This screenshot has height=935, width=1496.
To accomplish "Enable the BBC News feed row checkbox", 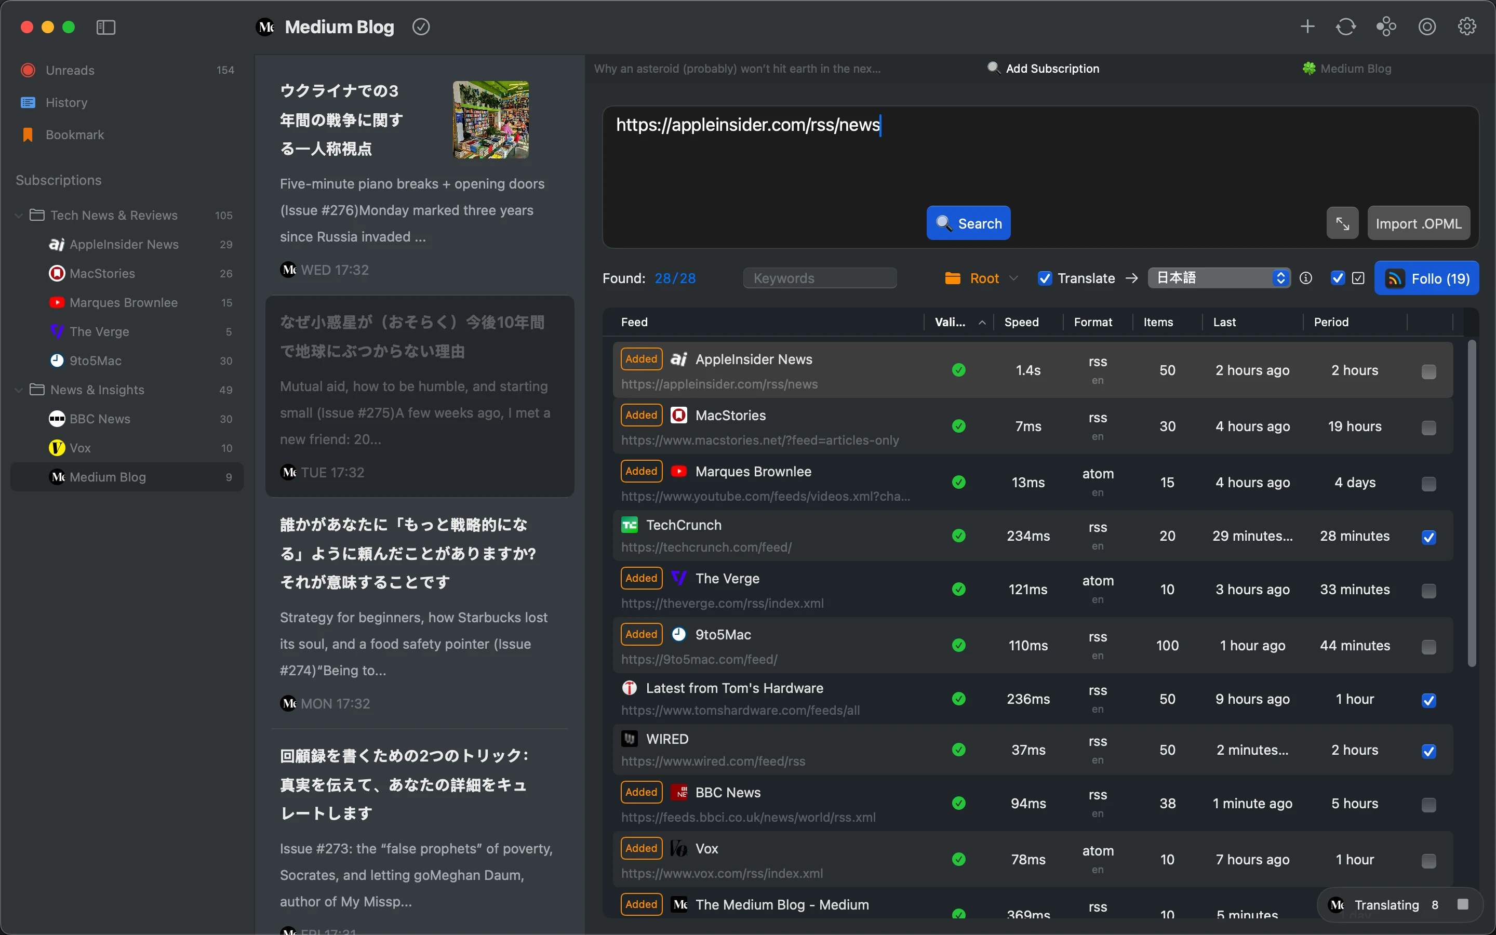I will coord(1428,805).
